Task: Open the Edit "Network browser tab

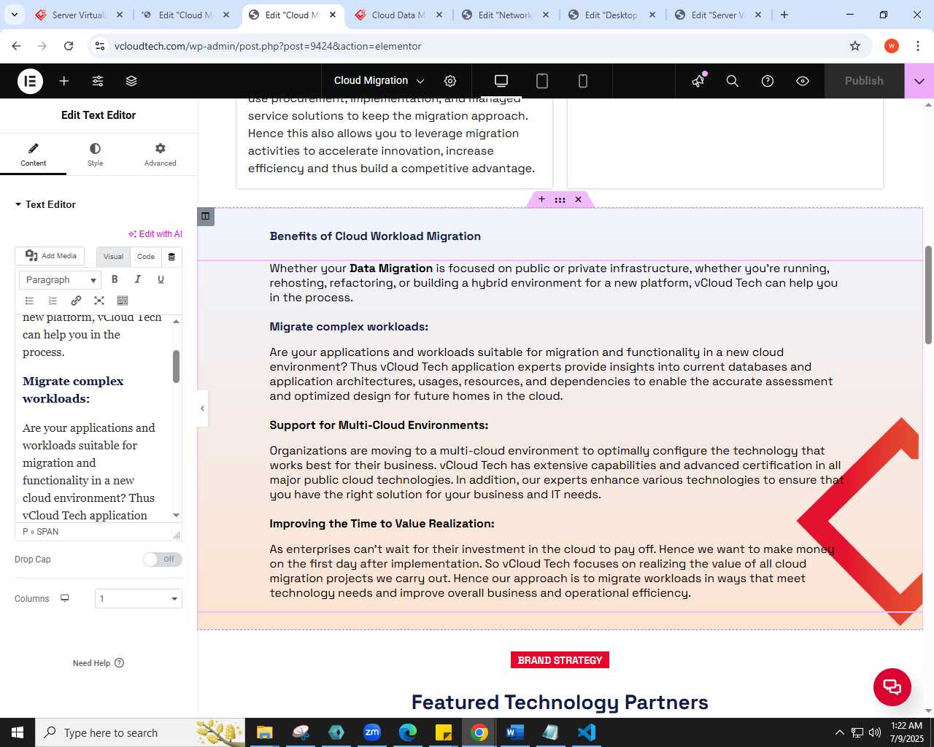Action: tap(505, 15)
